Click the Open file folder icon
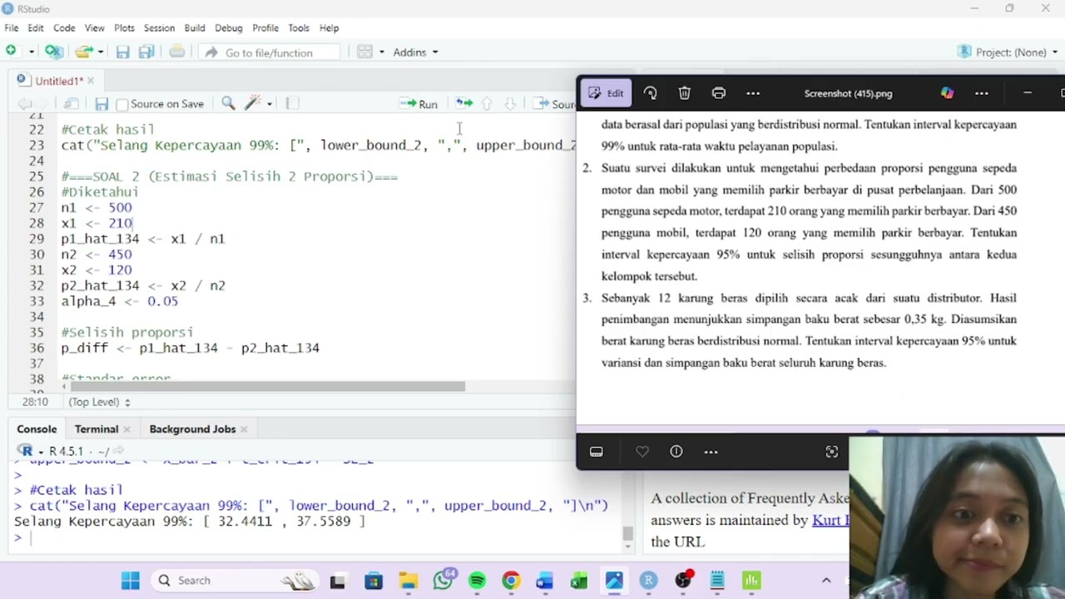 (83, 52)
